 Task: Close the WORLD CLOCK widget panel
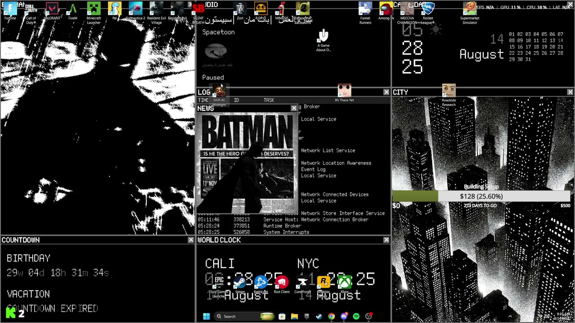(386, 240)
